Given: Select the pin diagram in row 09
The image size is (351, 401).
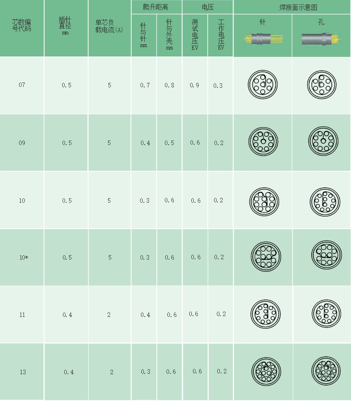Looking at the screenshot, I should coord(263,143).
